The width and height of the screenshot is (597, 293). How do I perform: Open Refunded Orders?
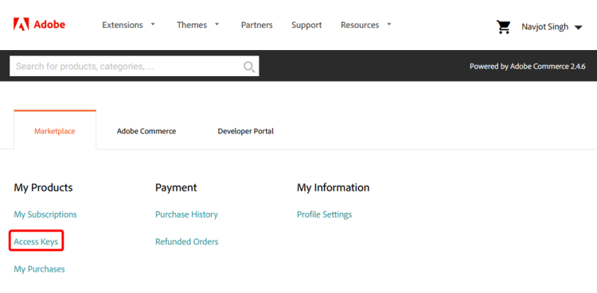(x=186, y=241)
